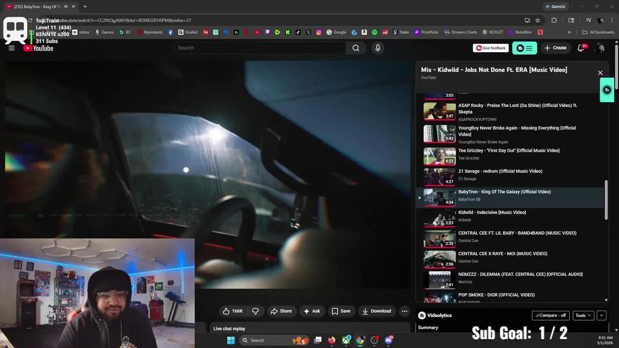619x348 pixels.
Task: Open the Create menu button
Action: (555, 48)
